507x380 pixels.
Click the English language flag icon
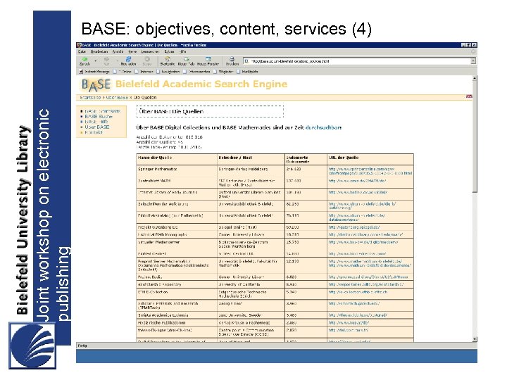click(x=469, y=96)
